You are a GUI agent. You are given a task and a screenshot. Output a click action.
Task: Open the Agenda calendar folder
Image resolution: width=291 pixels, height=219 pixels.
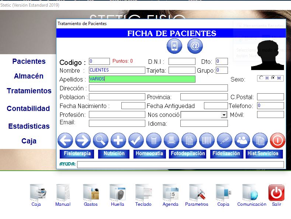[x=170, y=193]
